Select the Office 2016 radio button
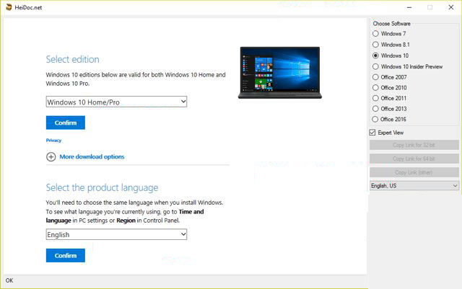Image resolution: width=462 pixels, height=289 pixels. point(375,119)
